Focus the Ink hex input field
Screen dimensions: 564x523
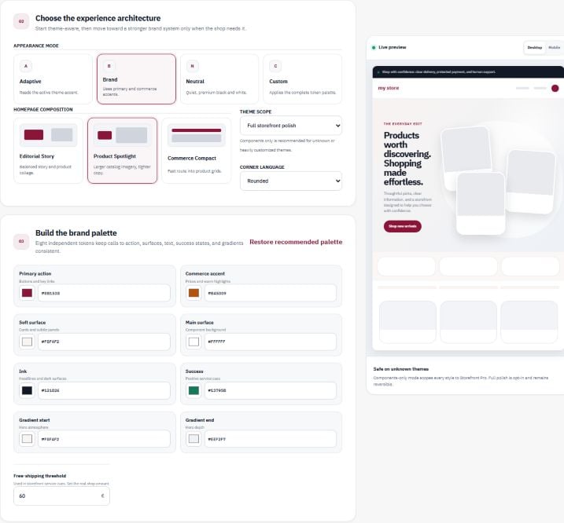104,390
